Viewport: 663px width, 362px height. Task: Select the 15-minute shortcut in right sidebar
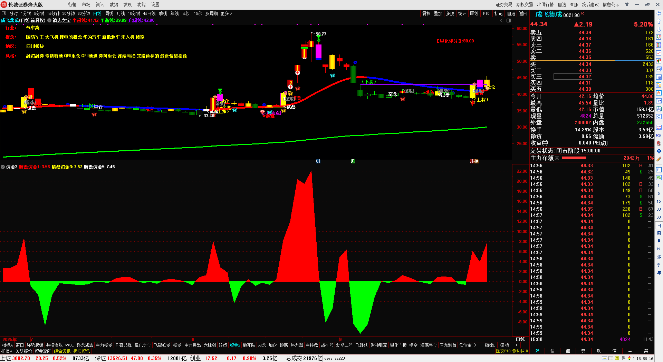coord(659,201)
